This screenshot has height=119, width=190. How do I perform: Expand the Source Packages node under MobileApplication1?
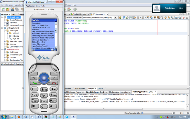pyautogui.click(x=5, y=20)
